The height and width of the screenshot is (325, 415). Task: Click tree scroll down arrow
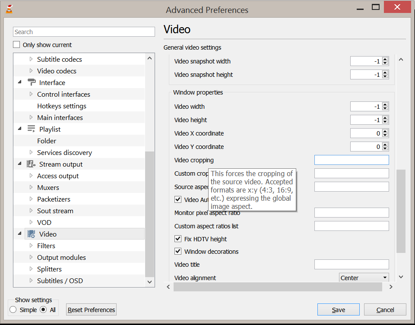149,282
